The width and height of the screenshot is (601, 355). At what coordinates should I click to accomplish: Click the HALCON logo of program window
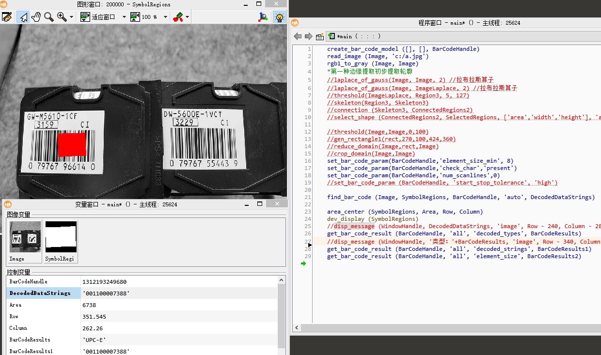click(295, 23)
